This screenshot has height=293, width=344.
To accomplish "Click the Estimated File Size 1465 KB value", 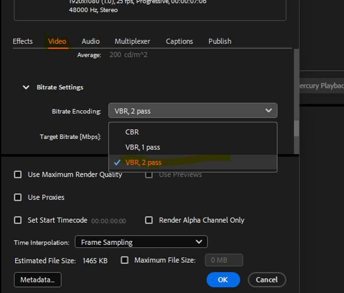I will [x=95, y=261].
